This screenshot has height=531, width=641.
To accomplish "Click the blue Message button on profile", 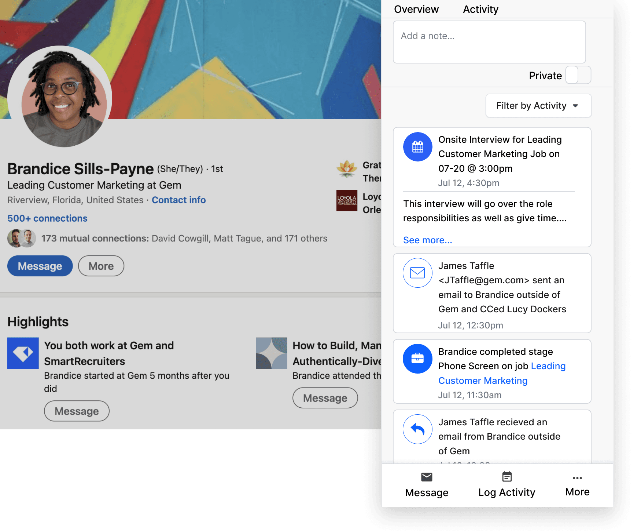I will click(40, 266).
